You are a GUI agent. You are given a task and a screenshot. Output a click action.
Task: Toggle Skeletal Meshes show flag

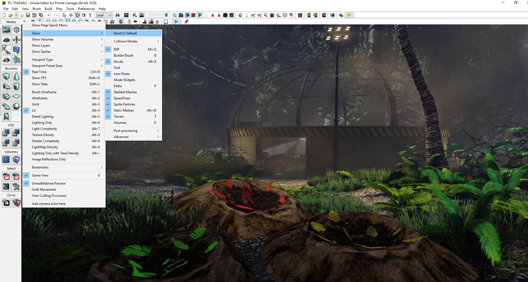pos(133,92)
